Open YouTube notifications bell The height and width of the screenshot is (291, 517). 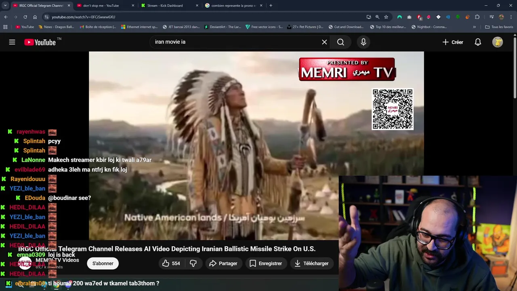click(x=478, y=42)
